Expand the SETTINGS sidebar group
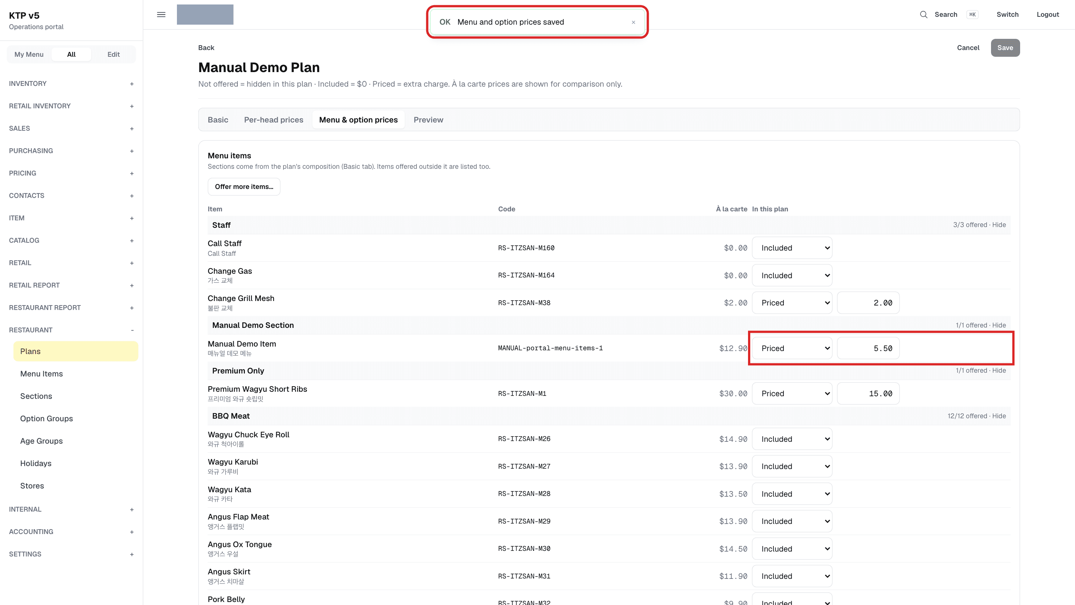 [71, 554]
